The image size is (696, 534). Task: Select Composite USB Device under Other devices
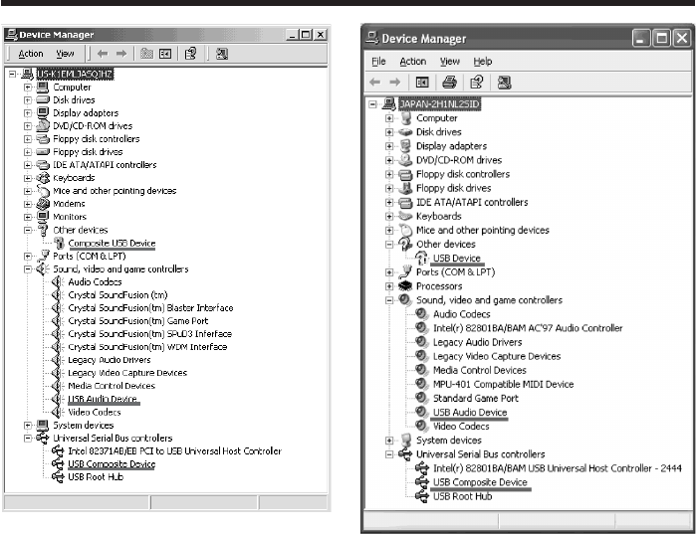(112, 244)
